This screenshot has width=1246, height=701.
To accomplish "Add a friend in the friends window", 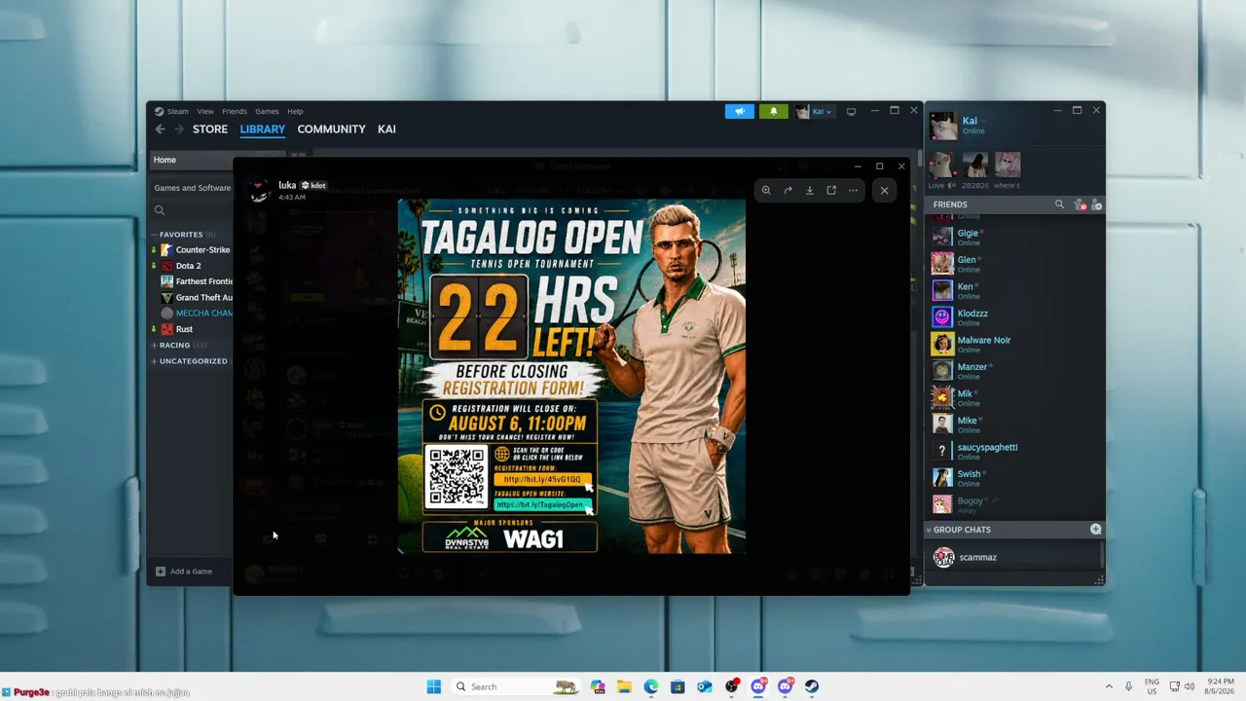I will pos(1096,204).
